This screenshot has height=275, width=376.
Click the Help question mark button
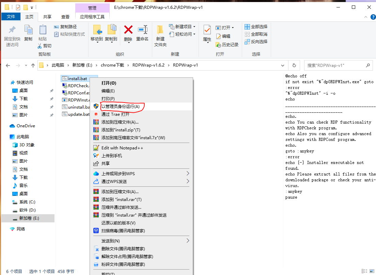[x=373, y=17]
